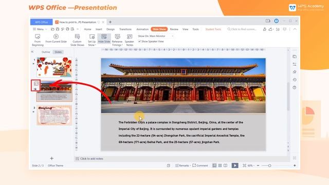Add new slide with plus button

coord(51,158)
